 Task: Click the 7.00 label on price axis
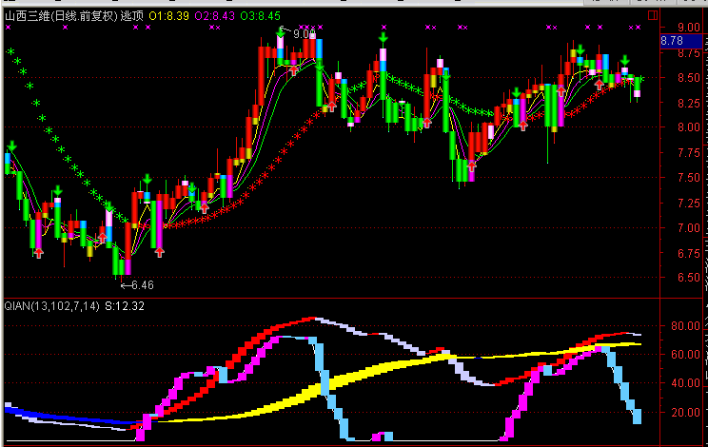click(x=685, y=228)
